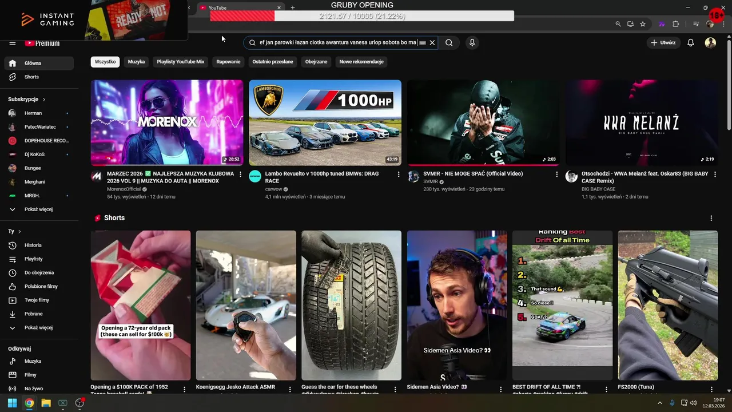Open the Chrome extensions puzzle icon
The width and height of the screenshot is (732, 412).
[x=675, y=24]
